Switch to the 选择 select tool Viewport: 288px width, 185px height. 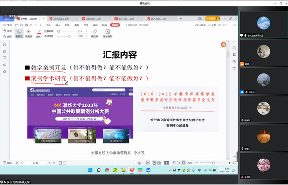pos(8,36)
